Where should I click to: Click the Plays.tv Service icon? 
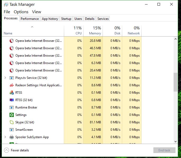click(x=12, y=78)
